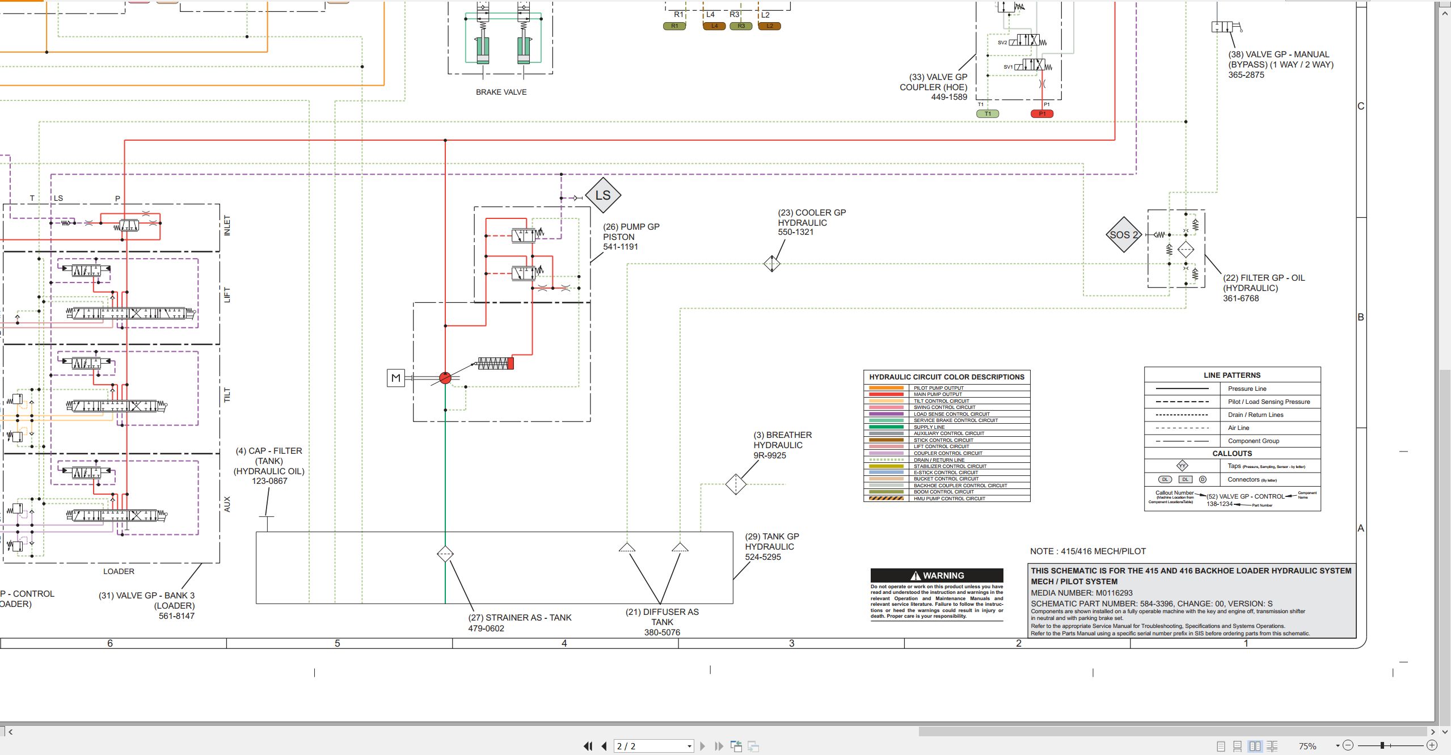Click the hydraulic breather diamond symbol
The height and width of the screenshot is (755, 1451).
(736, 484)
